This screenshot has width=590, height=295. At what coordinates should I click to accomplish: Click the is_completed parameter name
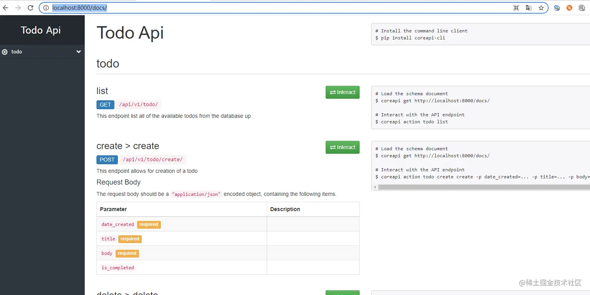(118, 268)
